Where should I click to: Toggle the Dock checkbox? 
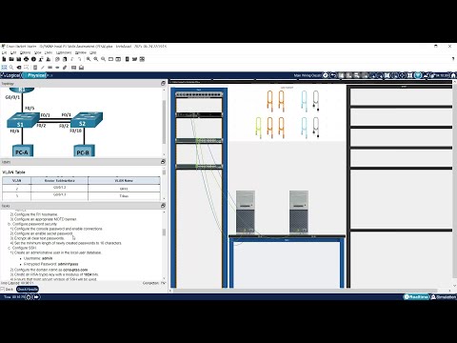click(x=3, y=289)
